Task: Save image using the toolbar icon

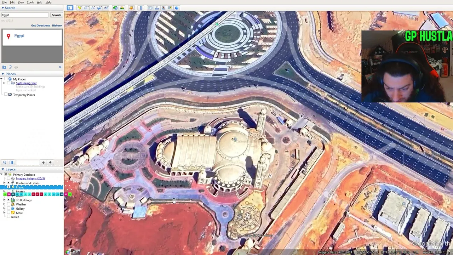Action: (x=164, y=7)
